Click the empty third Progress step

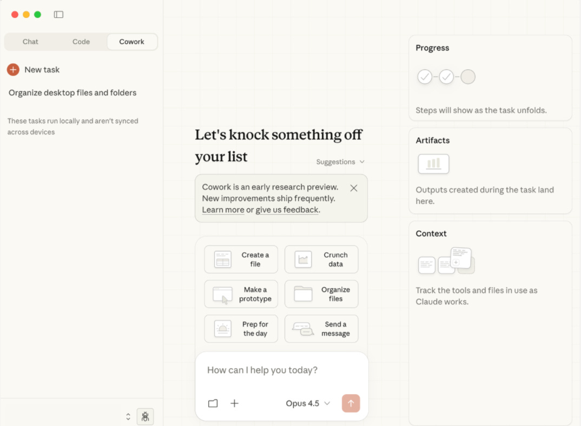pos(468,77)
